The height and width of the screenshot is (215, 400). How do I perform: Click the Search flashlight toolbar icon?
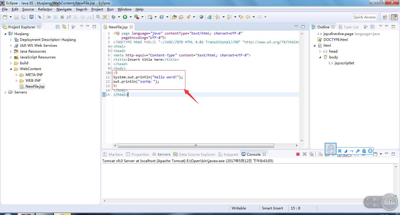188,17
